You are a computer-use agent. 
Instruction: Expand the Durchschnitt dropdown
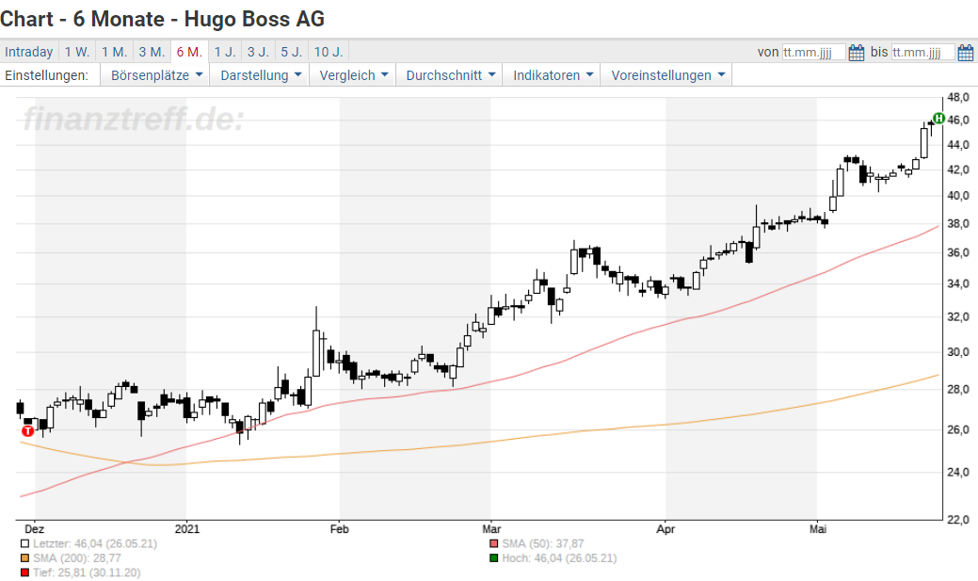point(450,75)
